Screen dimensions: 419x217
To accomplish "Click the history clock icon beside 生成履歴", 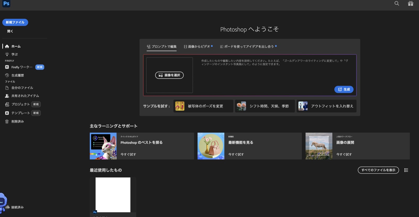I will pyautogui.click(x=7, y=75).
